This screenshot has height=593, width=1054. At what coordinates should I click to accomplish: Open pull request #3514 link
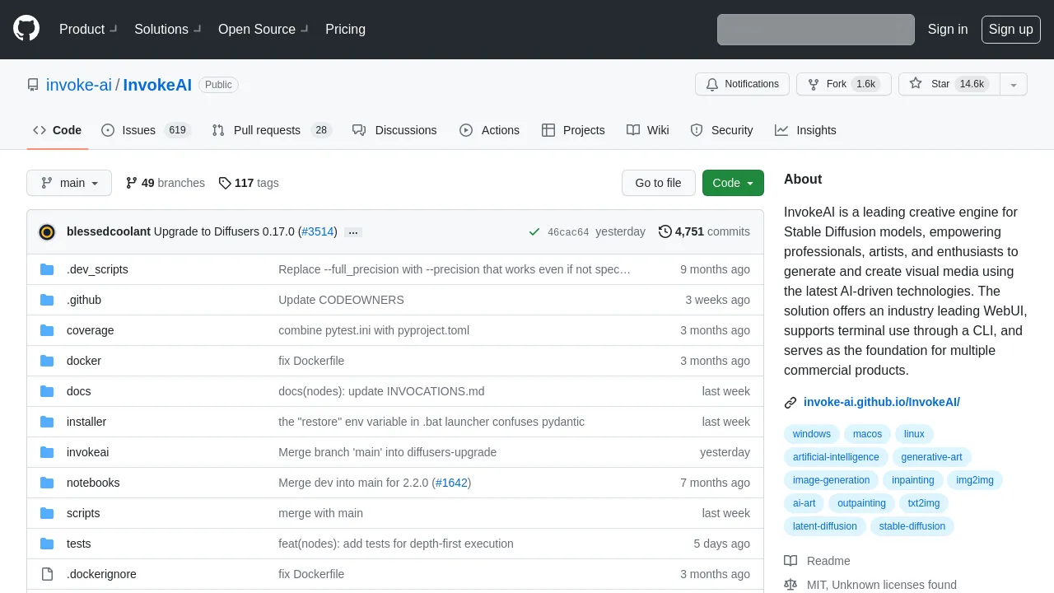318,231
